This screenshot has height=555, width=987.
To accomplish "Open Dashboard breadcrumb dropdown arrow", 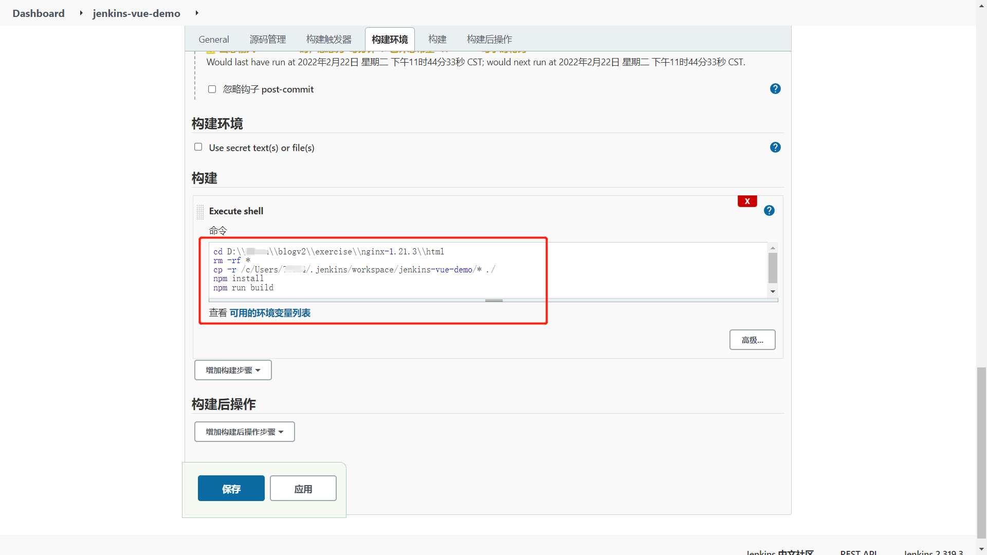I will click(x=81, y=13).
